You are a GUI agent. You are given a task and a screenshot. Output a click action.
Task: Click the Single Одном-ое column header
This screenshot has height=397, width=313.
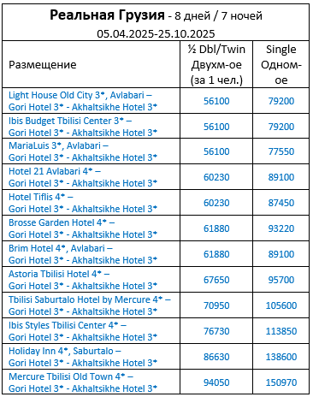(281, 64)
